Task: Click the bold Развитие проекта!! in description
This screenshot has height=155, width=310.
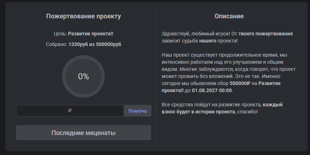Action: coord(221,87)
